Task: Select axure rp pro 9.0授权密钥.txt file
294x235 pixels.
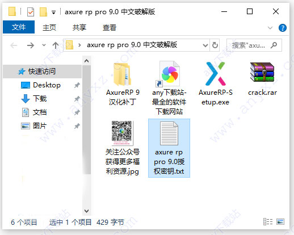Action: (169, 148)
